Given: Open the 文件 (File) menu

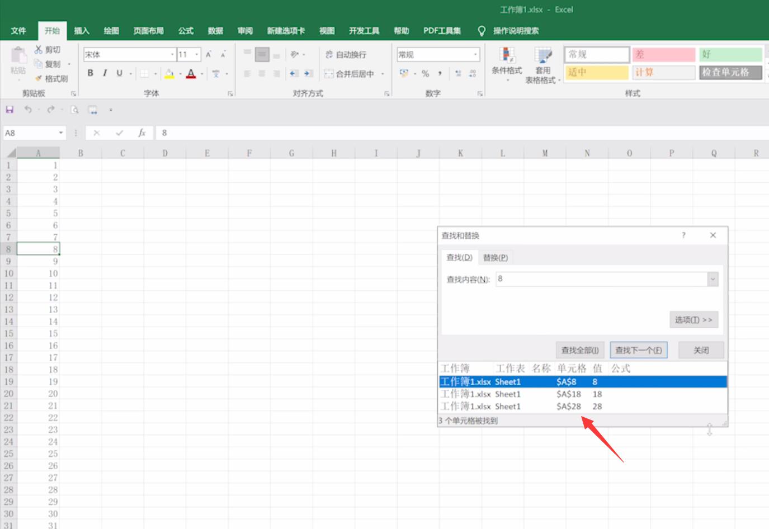Looking at the screenshot, I should pyautogui.click(x=18, y=31).
